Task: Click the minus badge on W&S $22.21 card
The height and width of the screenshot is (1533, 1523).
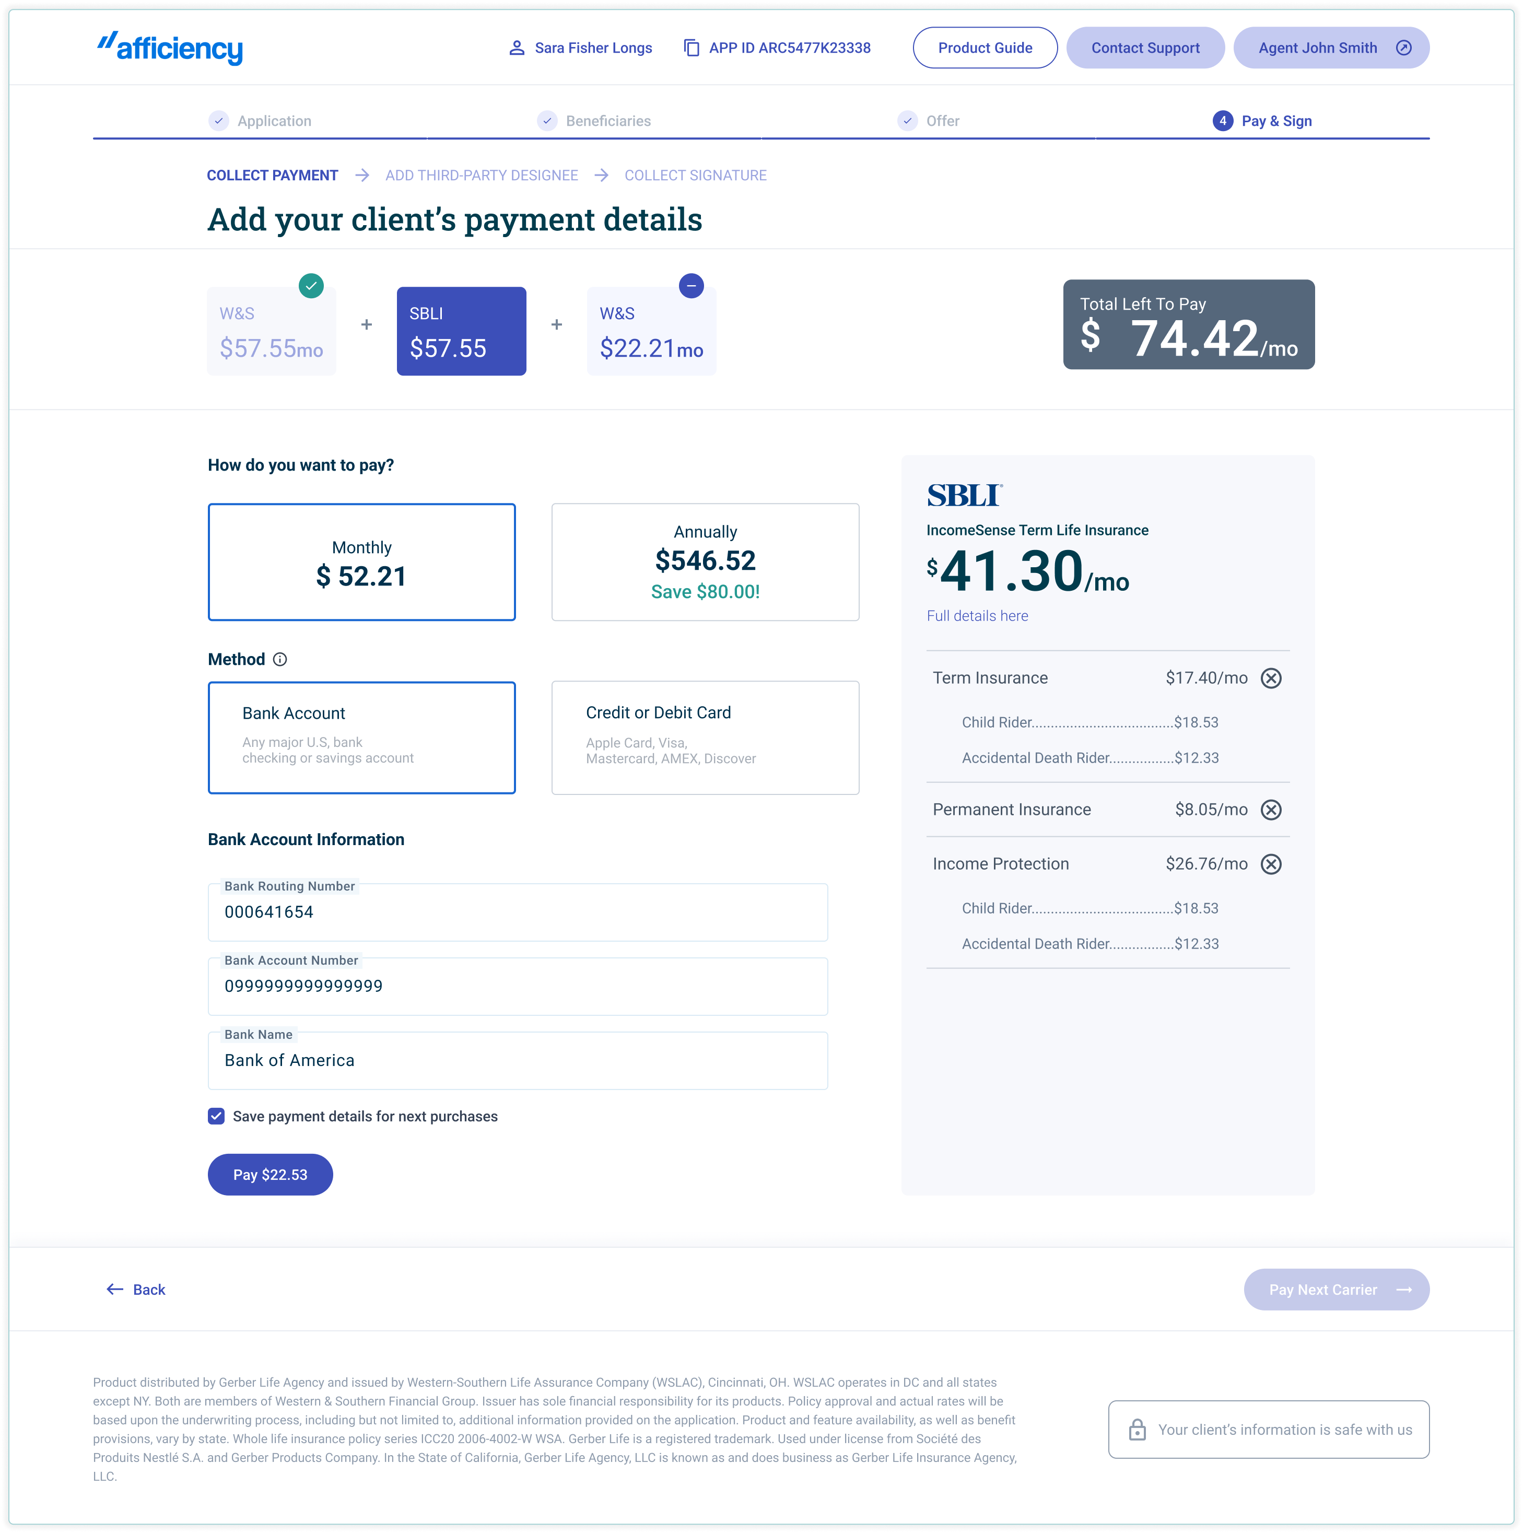Action: tap(692, 286)
